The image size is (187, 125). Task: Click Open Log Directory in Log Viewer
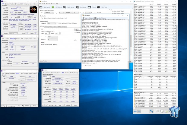point(100,18)
